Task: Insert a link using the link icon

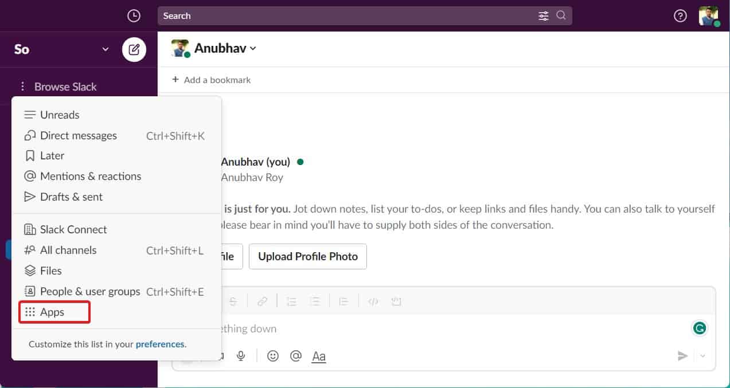Action: tap(262, 301)
